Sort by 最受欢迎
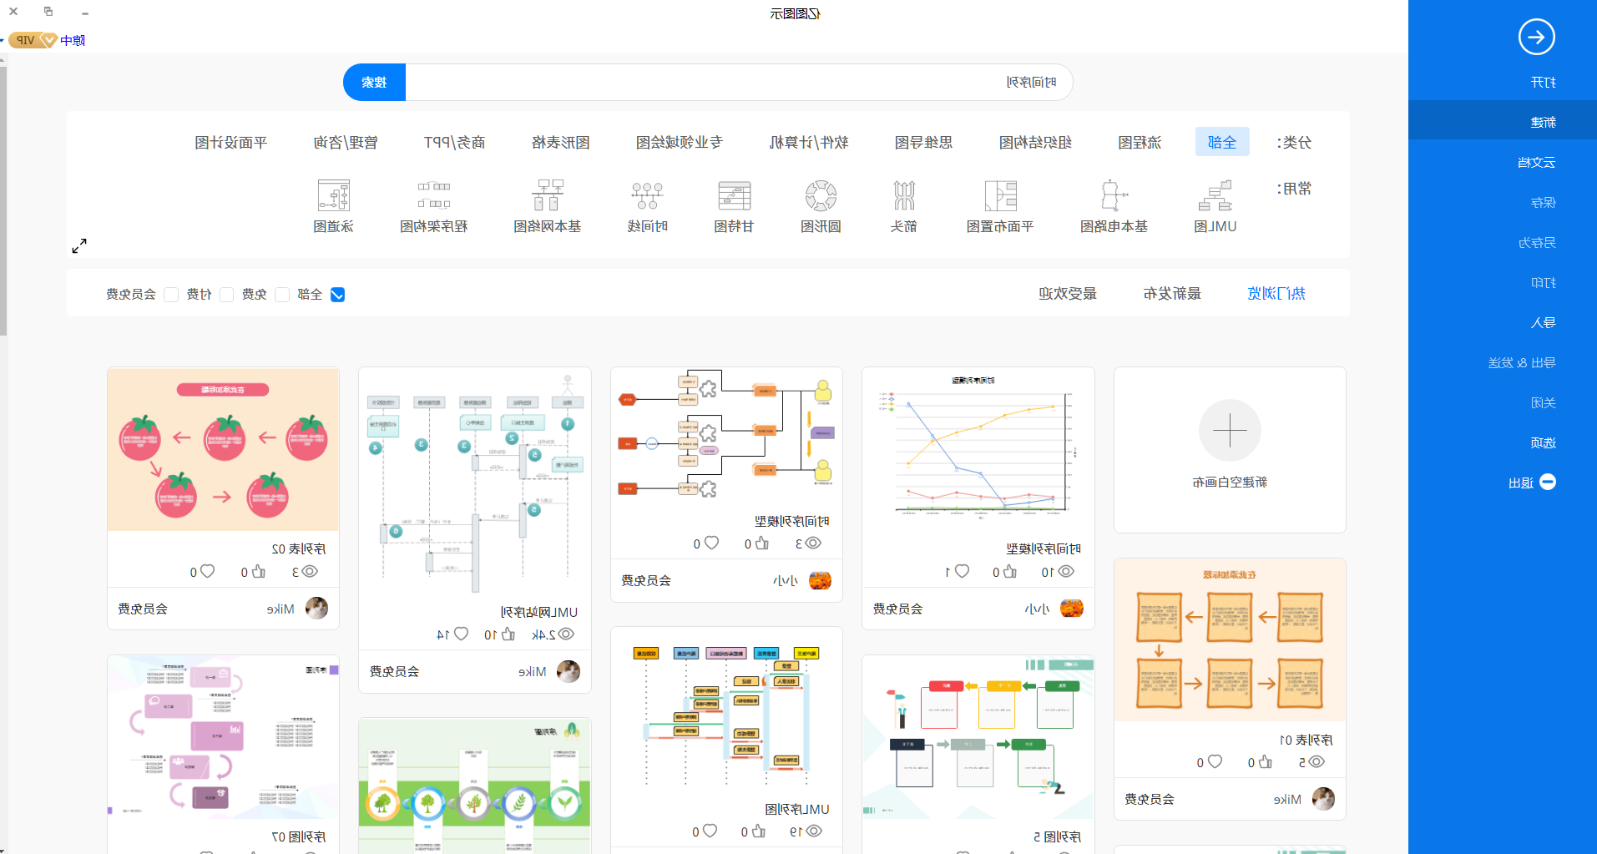This screenshot has width=1597, height=854. coord(1068,293)
